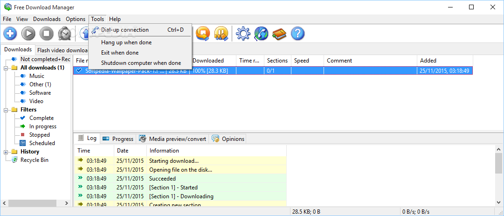
Task: Open the View menu
Action: 22,19
